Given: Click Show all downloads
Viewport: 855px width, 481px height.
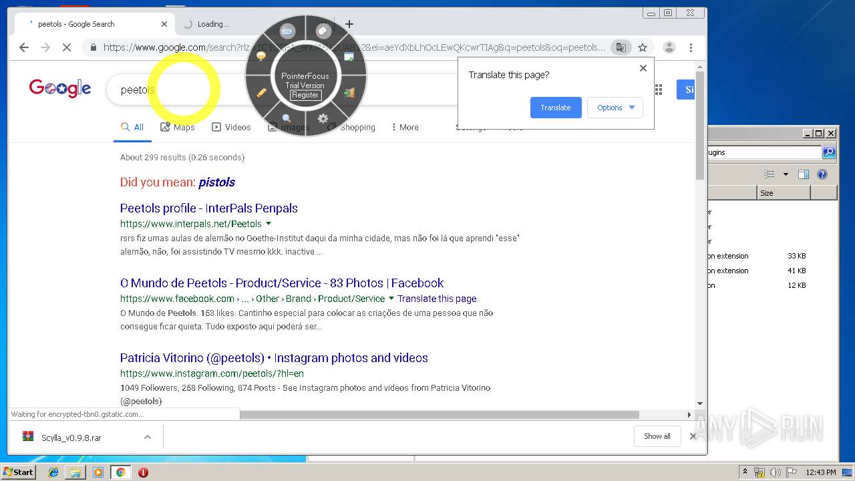Looking at the screenshot, I should pos(657,436).
